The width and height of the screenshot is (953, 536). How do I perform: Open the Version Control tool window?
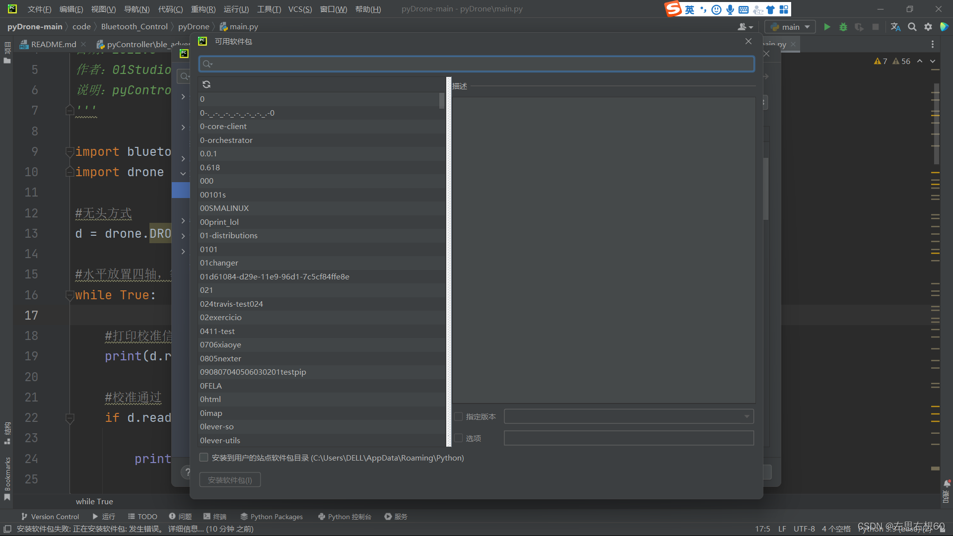pyautogui.click(x=50, y=517)
